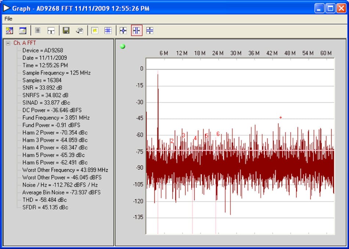
Task: Toggle the horizontal graph markers
Action: [x=150, y=30]
